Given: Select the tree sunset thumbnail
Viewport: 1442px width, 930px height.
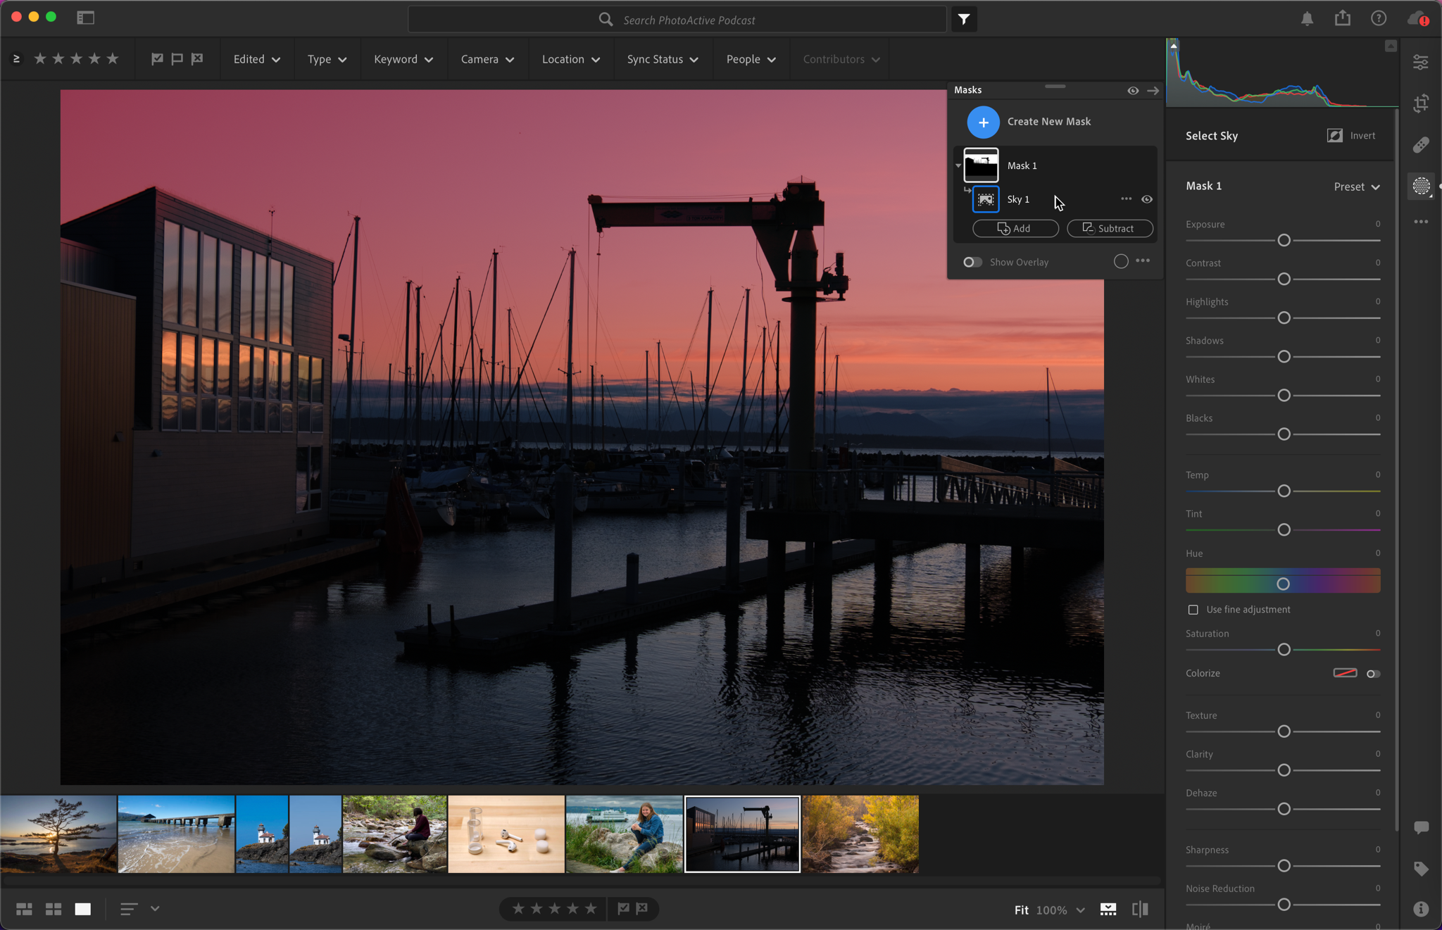Looking at the screenshot, I should [58, 834].
